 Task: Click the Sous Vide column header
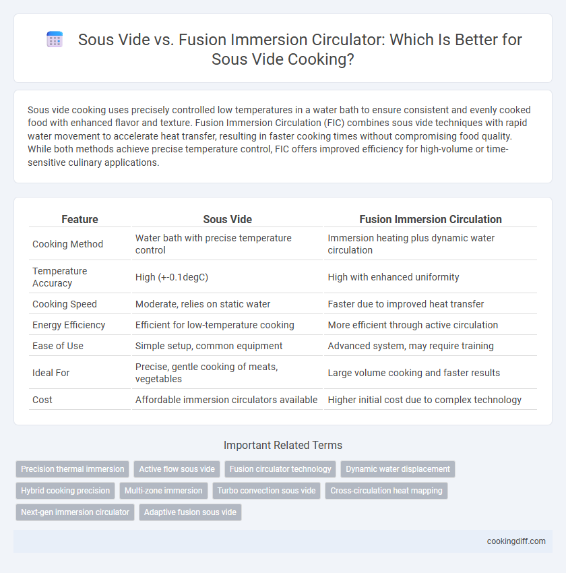[228, 219]
